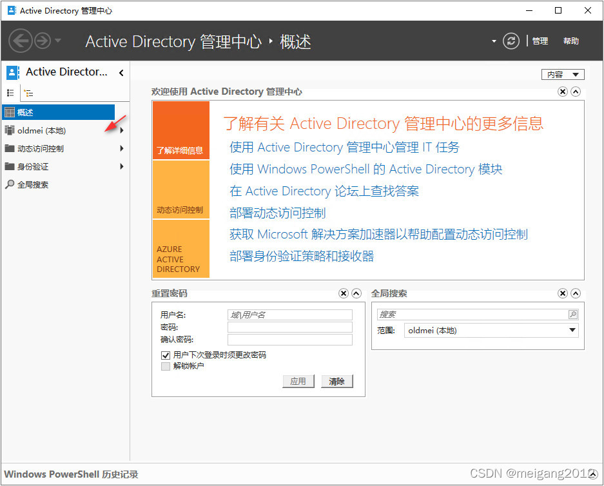The image size is (604, 486).
Task: Click the 确认密码 input field
Action: coord(289,340)
